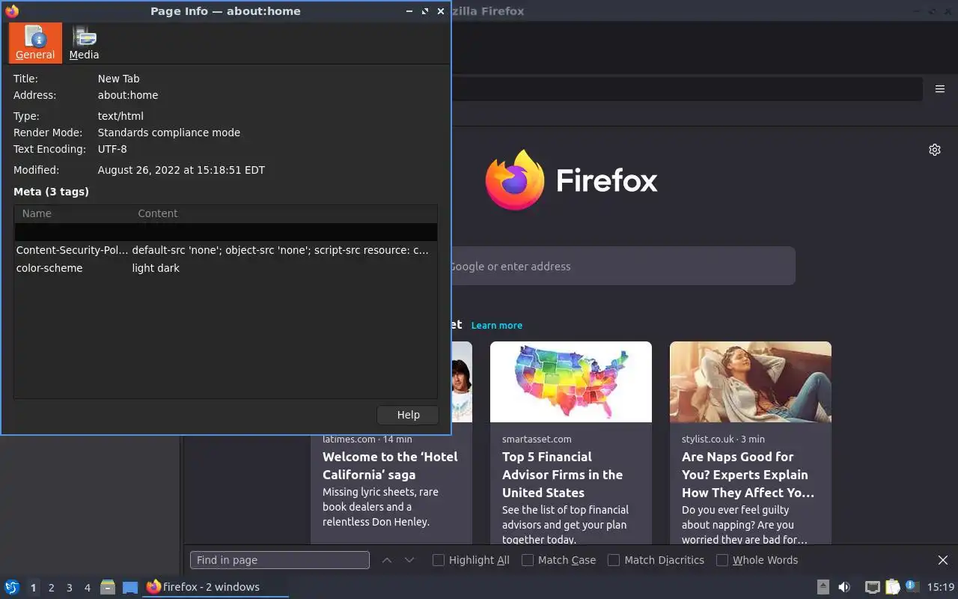Viewport: 958px width, 599px height.
Task: Enable the Match Case checkbox
Action: [x=528, y=560]
